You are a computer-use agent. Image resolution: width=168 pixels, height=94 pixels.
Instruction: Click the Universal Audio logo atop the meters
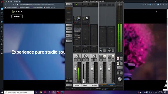[120, 4]
